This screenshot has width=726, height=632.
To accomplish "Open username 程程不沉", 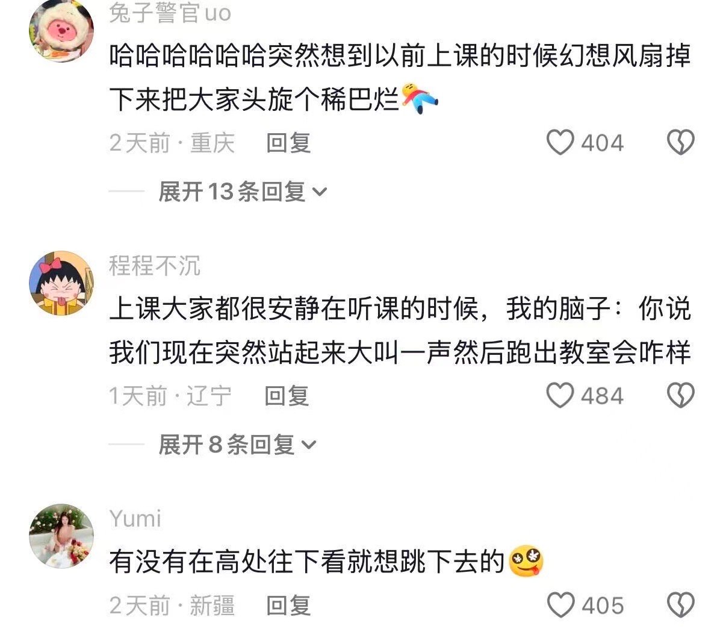I will [x=155, y=265].
